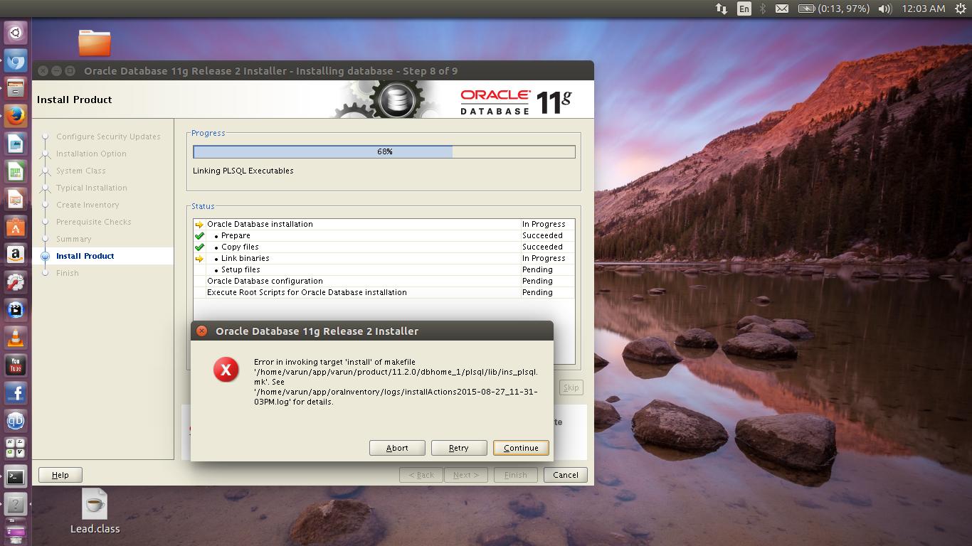Select the Typical Installation step
This screenshot has width=972, height=546.
92,188
